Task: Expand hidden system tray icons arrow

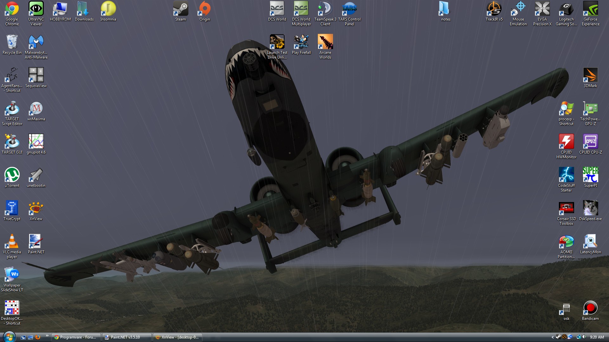Action: [x=553, y=337]
